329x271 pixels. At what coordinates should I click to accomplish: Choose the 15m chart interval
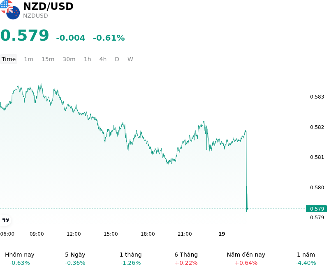tap(48, 59)
